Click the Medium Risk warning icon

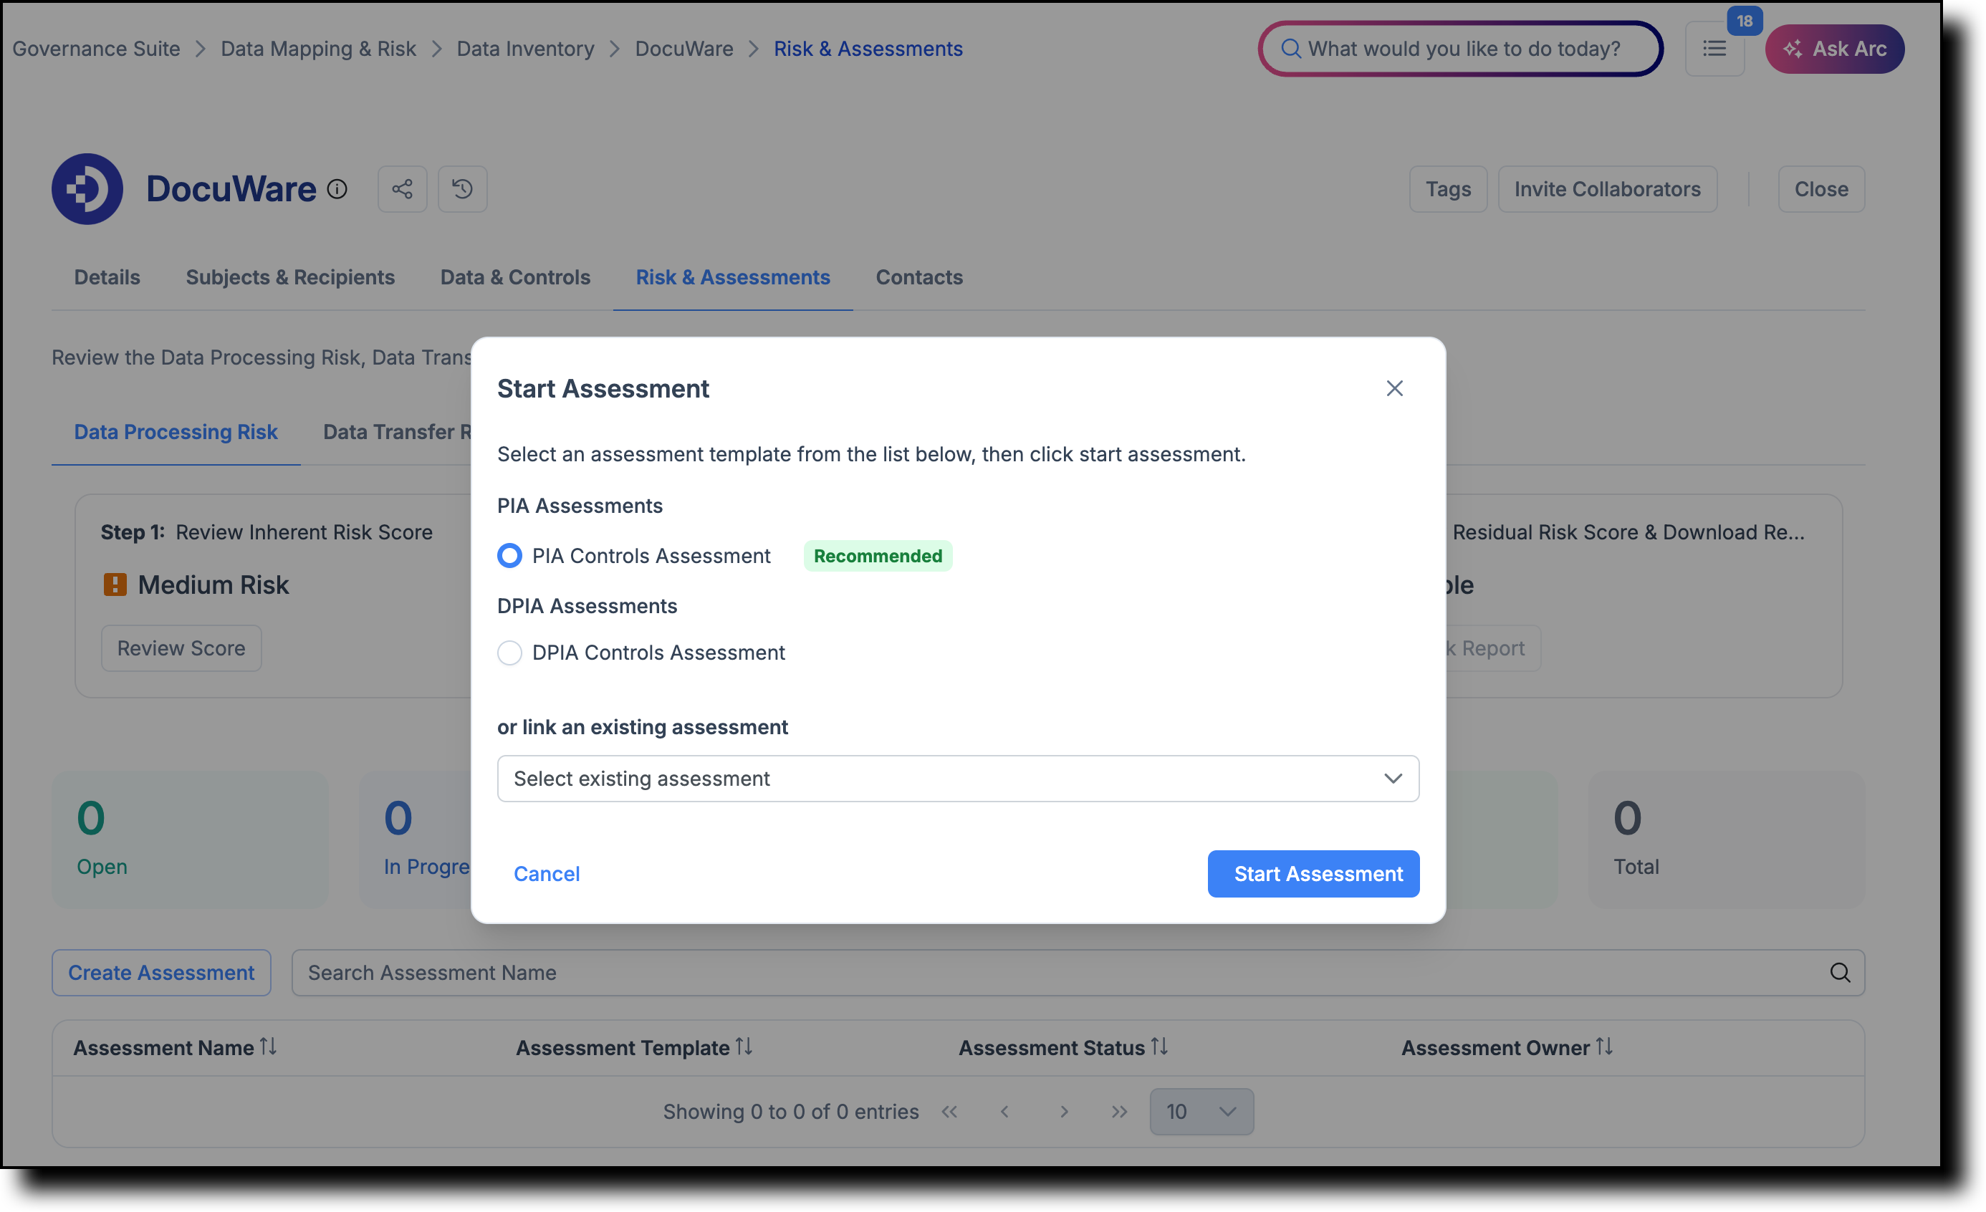(115, 585)
